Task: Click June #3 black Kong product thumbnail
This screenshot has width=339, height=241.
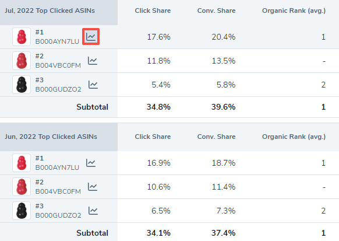Action: 22,211
